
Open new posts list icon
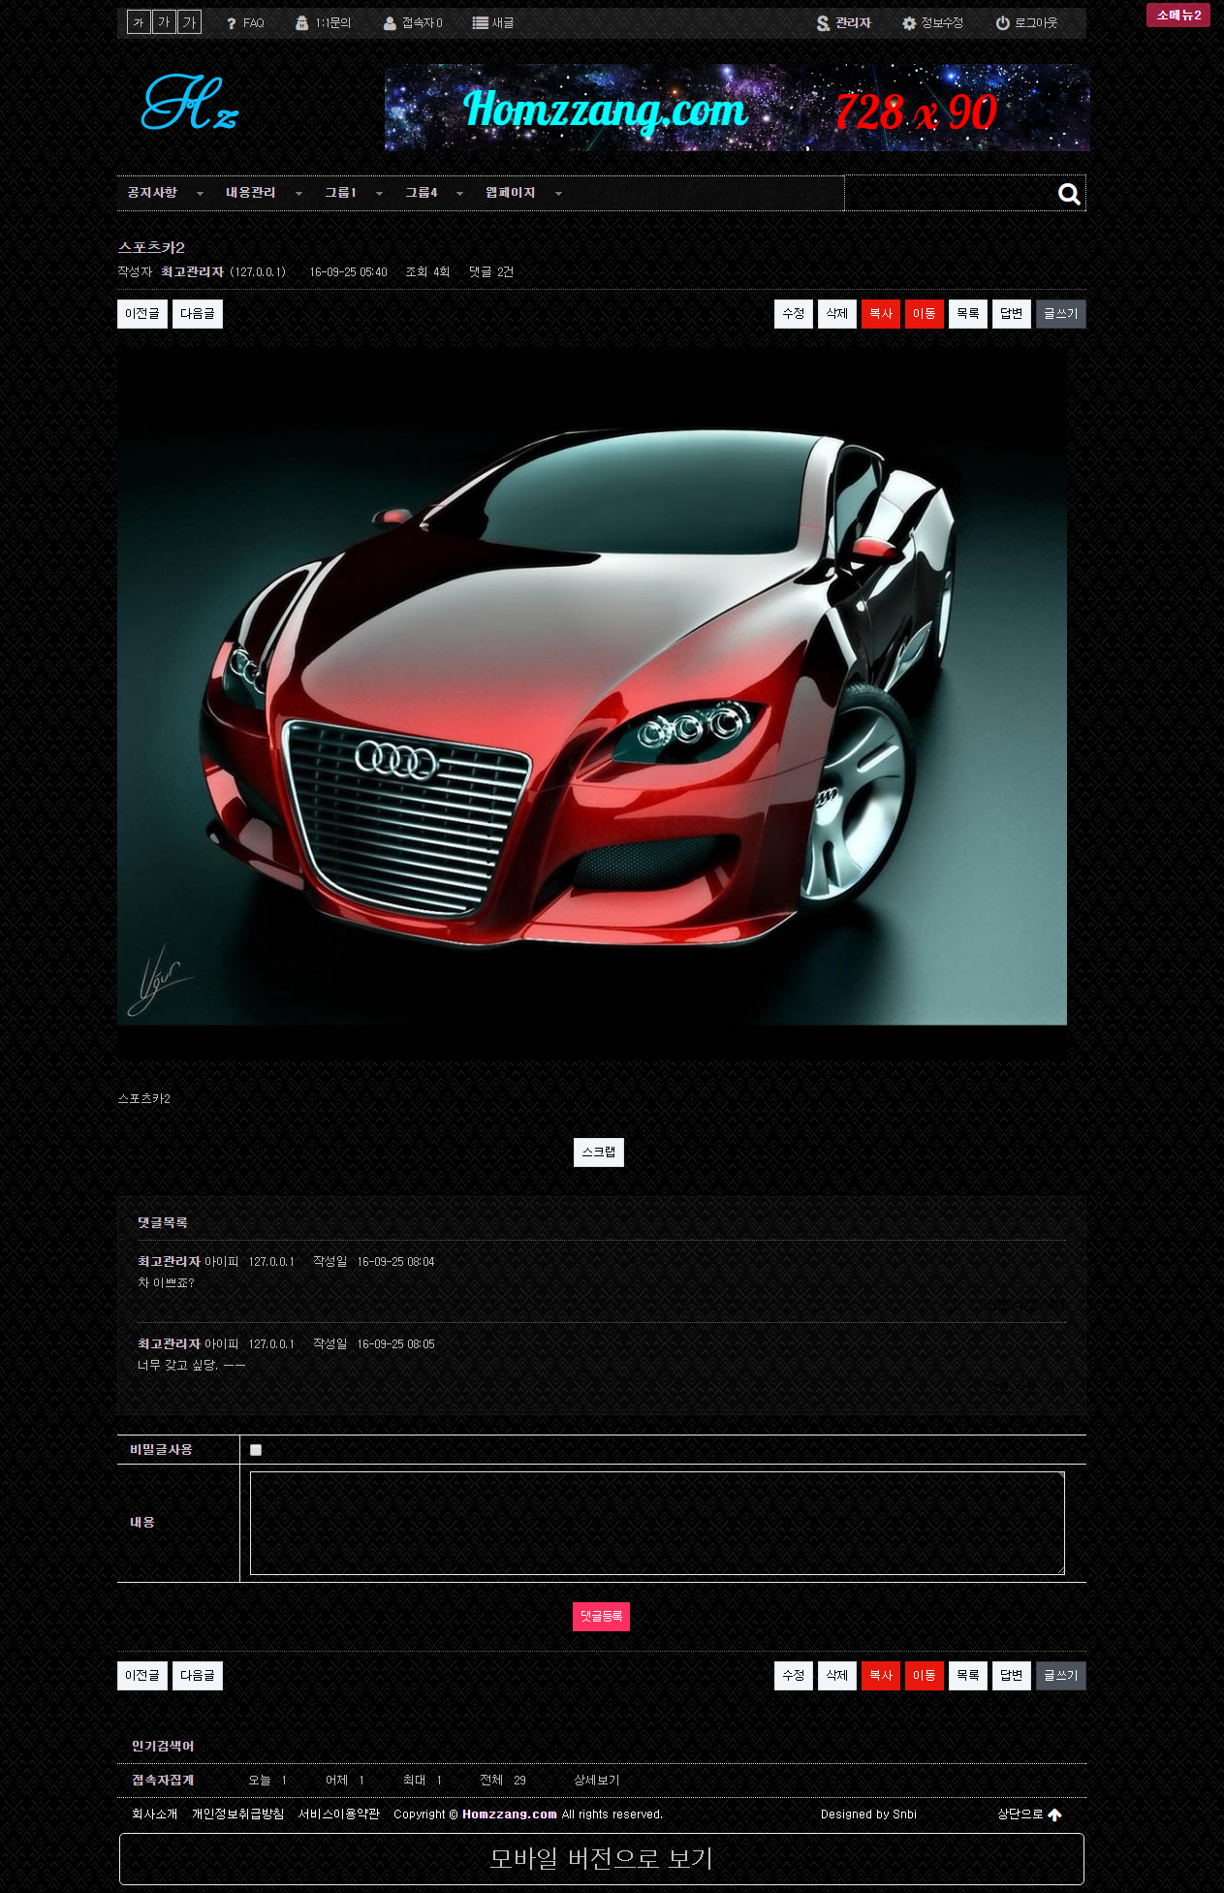point(480,23)
